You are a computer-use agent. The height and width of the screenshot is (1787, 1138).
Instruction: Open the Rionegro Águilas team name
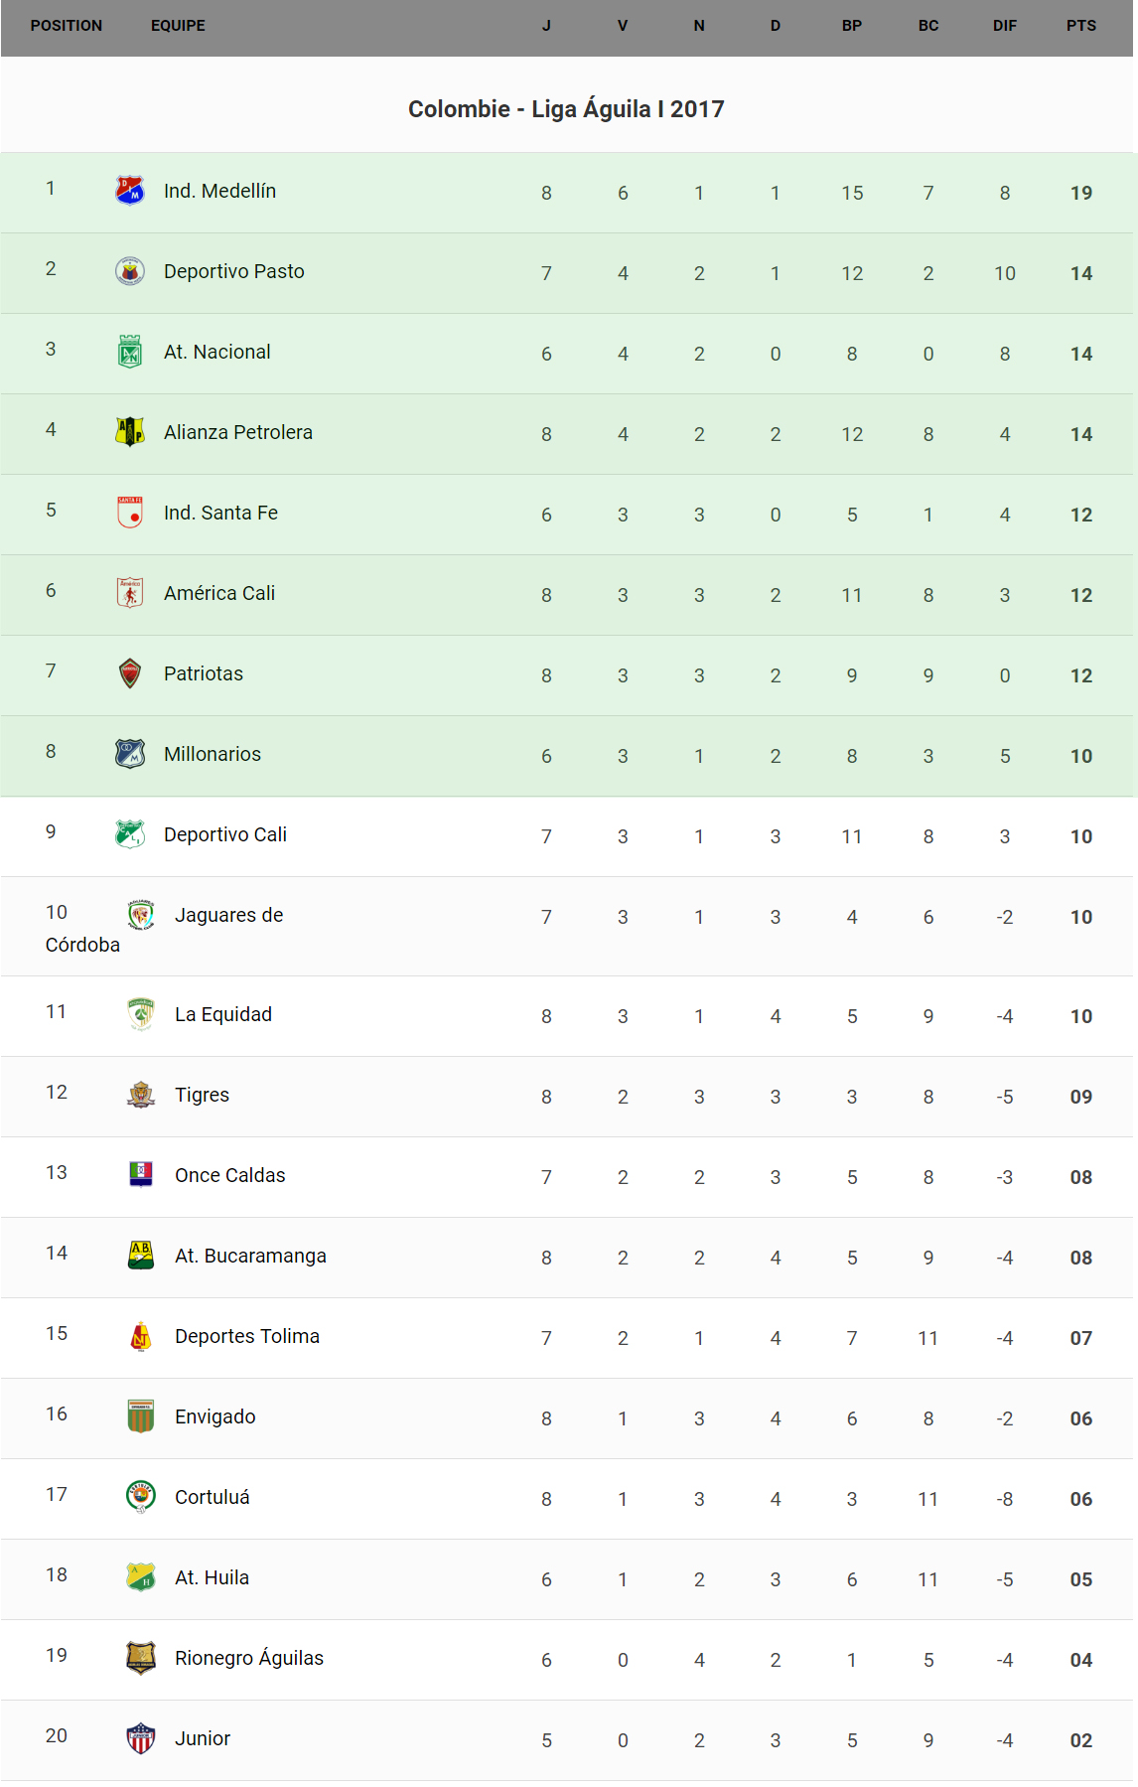[x=249, y=1658]
